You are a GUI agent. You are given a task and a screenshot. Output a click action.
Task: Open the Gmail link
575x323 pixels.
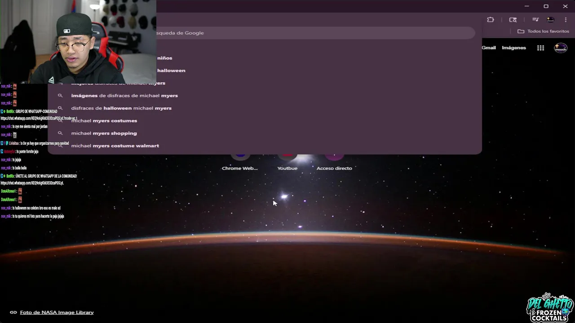click(x=489, y=48)
